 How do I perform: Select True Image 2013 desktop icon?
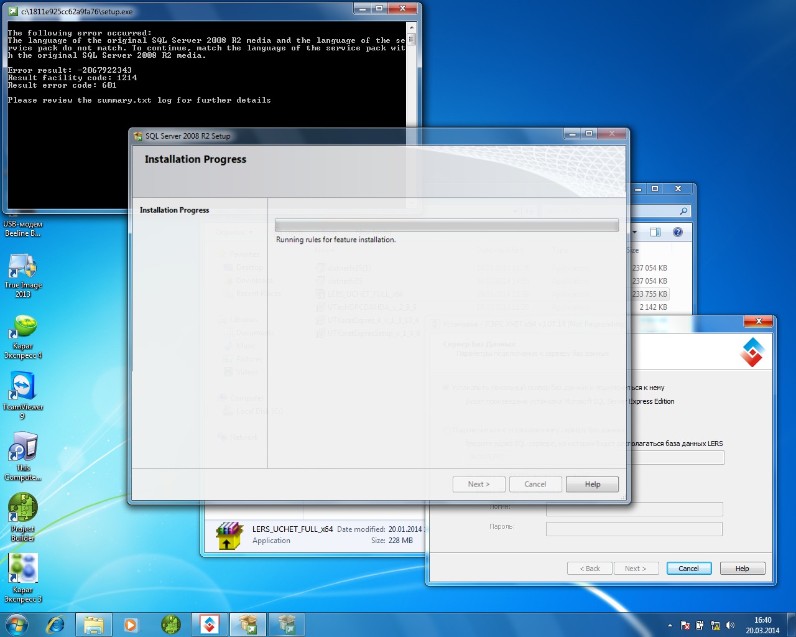pyautogui.click(x=23, y=276)
